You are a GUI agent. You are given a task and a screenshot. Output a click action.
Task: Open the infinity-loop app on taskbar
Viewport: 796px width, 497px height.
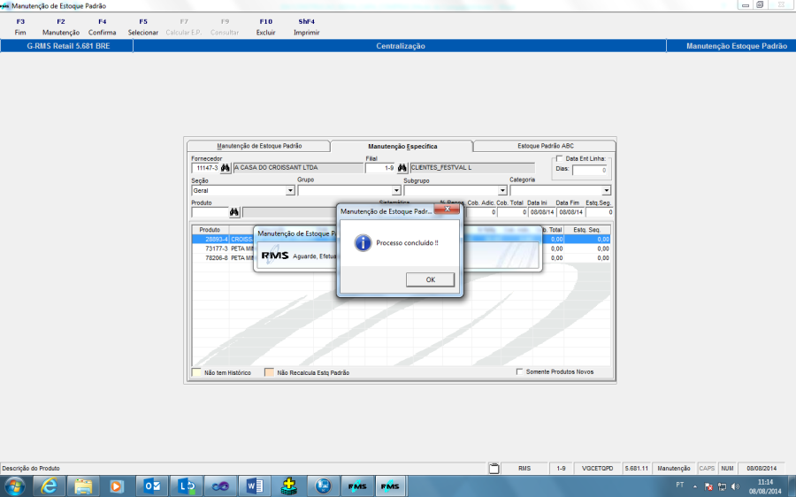click(x=220, y=486)
